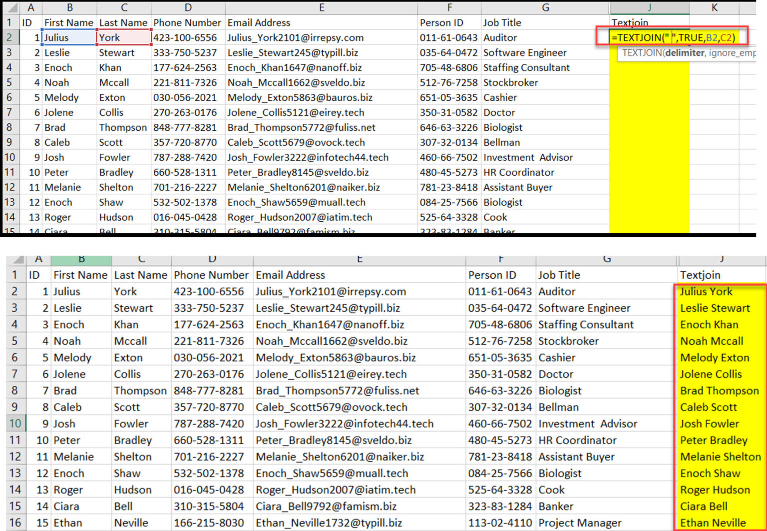This screenshot has width=767, height=531.
Task: Select the highlighted cell containing Julius York
Action: coord(707,291)
